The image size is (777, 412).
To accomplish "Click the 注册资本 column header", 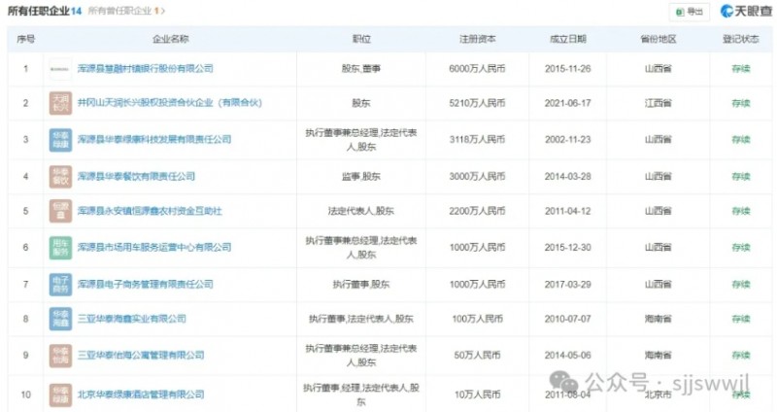I will tap(477, 39).
